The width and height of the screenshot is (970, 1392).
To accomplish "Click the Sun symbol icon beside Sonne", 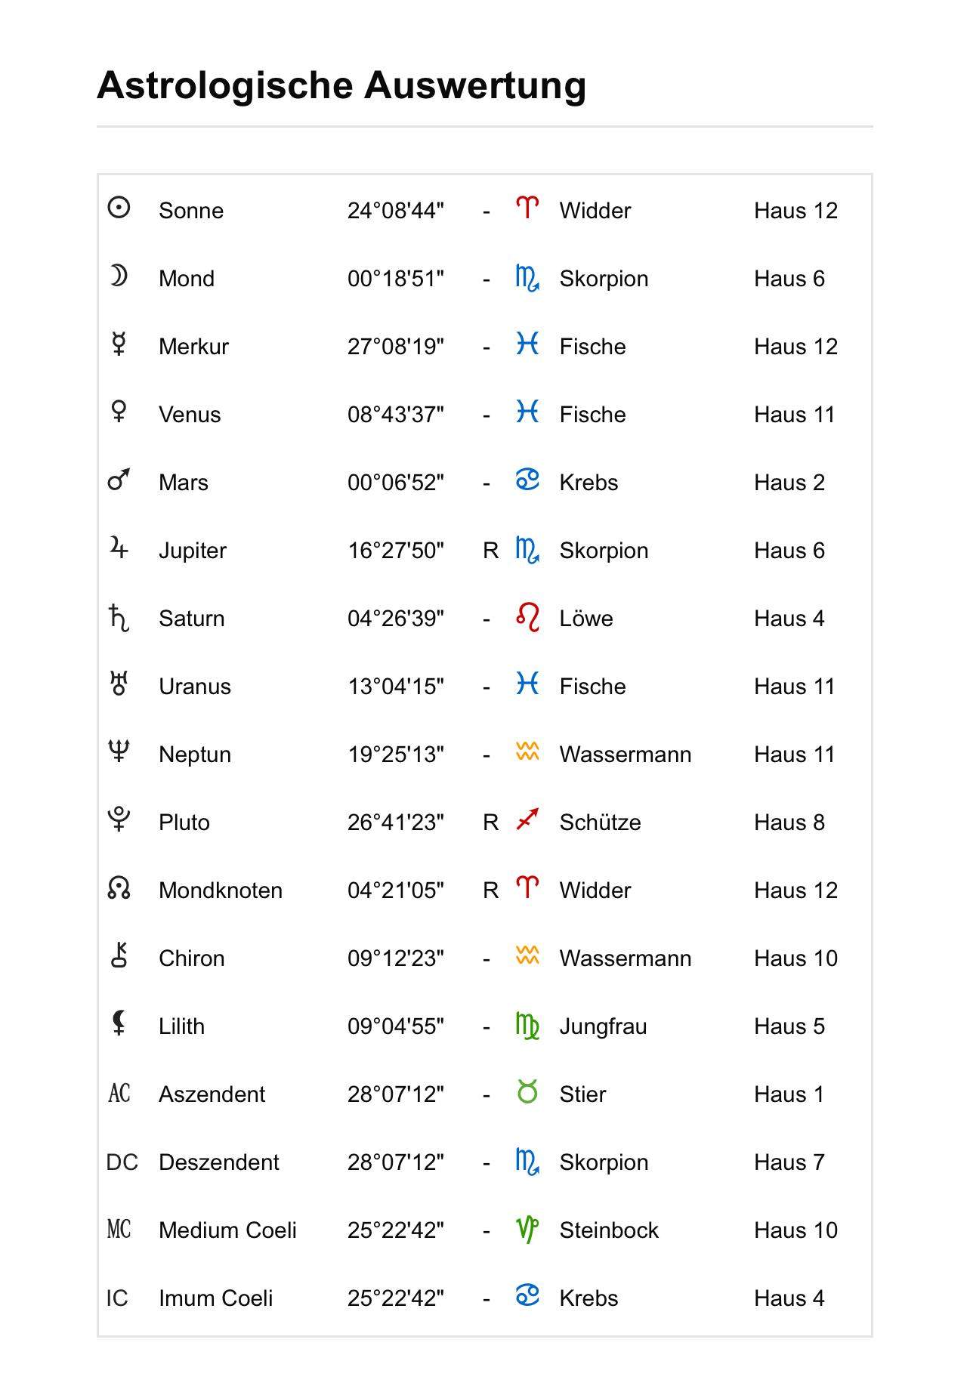I will tap(119, 208).
